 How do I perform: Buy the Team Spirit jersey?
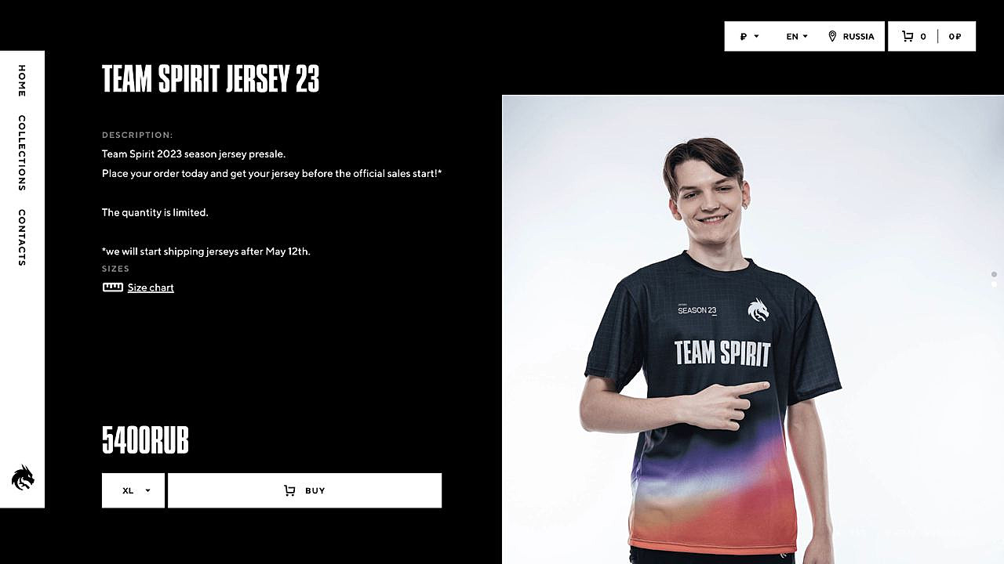(x=304, y=490)
